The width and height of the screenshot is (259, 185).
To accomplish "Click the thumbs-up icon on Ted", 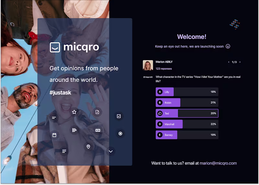I will (160, 113).
